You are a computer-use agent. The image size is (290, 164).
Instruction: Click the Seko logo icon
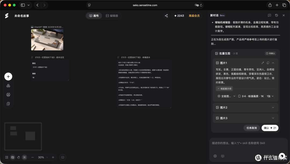(7, 16)
